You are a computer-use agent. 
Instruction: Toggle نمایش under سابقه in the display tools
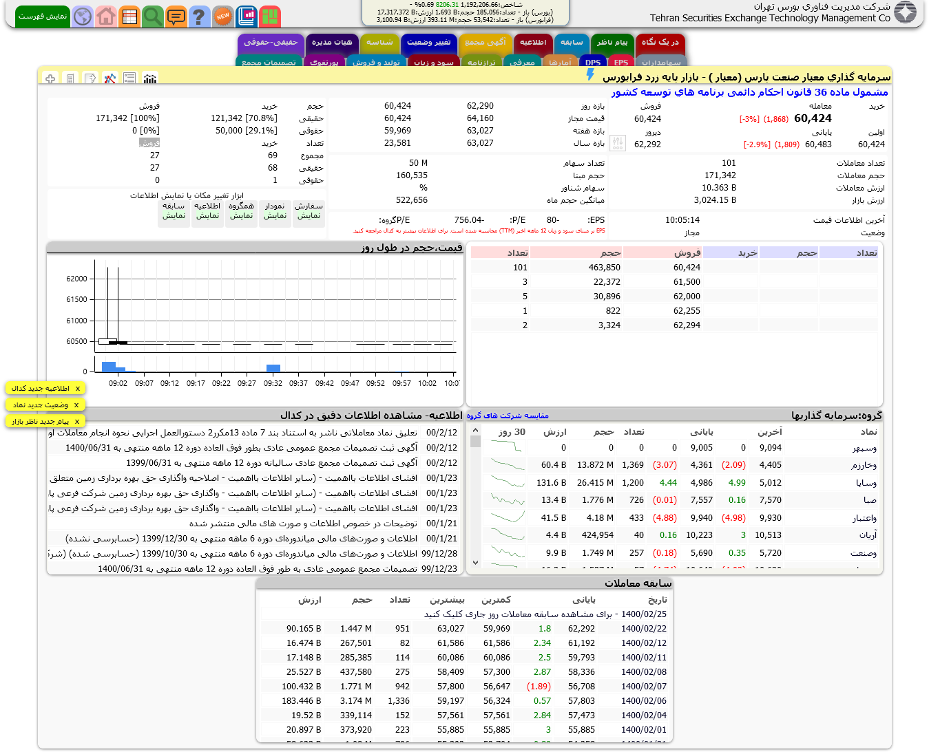click(x=174, y=215)
